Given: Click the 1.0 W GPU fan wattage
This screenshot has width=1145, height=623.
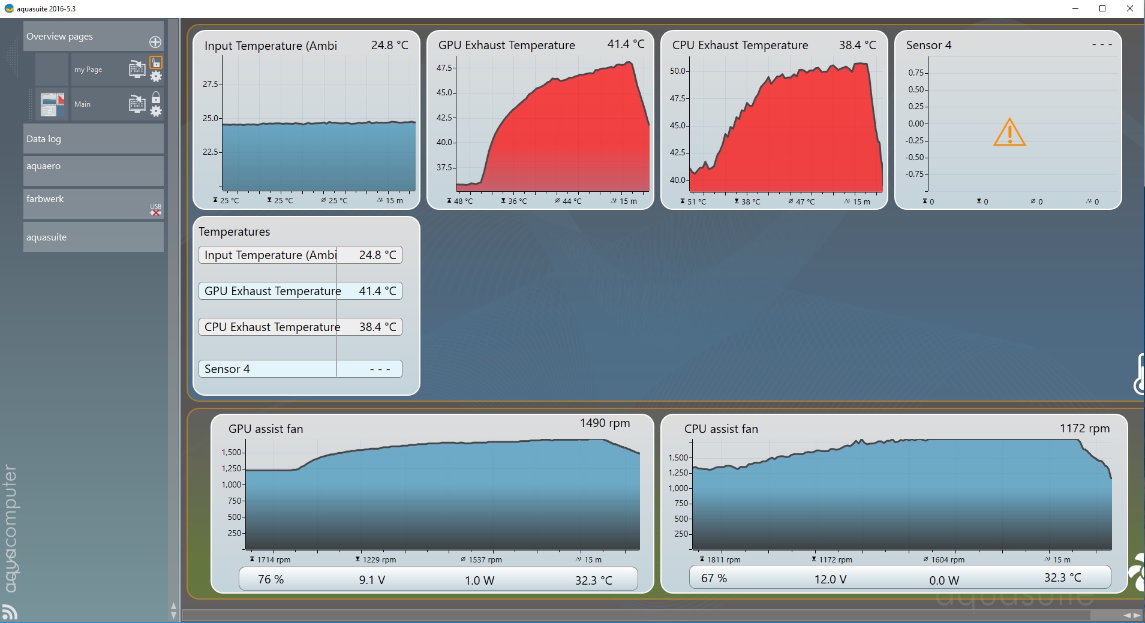Looking at the screenshot, I should tap(479, 580).
